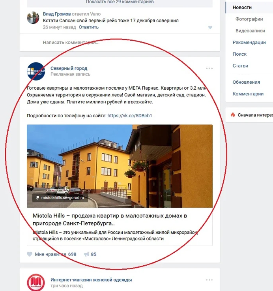The width and height of the screenshot is (273, 291).
Task: Go to the Рекомендации section
Action: point(249,43)
